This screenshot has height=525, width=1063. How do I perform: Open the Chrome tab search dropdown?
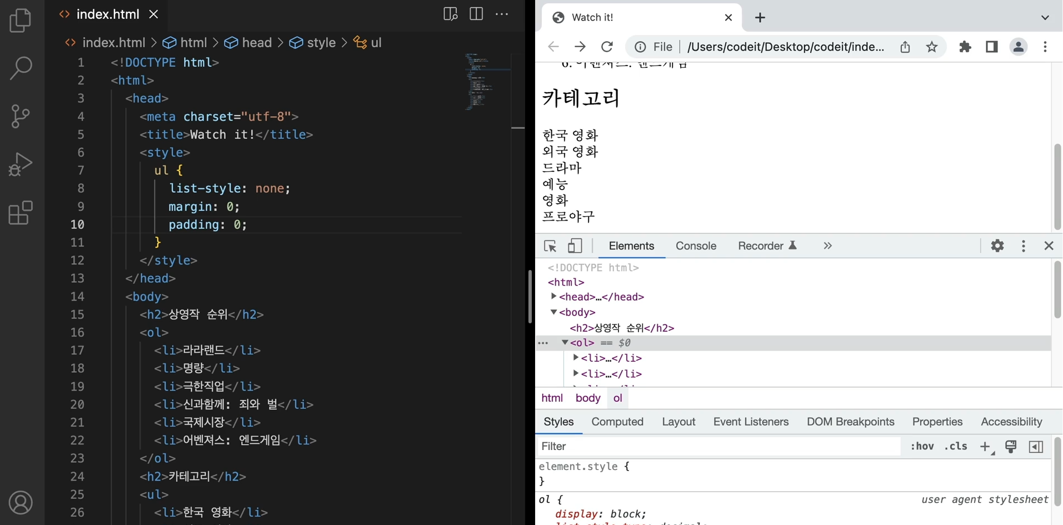click(1045, 18)
